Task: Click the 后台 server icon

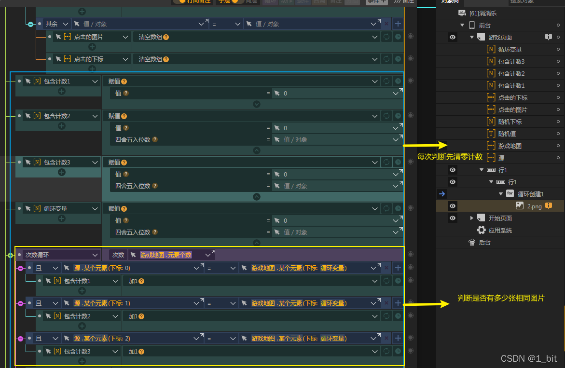Action: point(472,242)
